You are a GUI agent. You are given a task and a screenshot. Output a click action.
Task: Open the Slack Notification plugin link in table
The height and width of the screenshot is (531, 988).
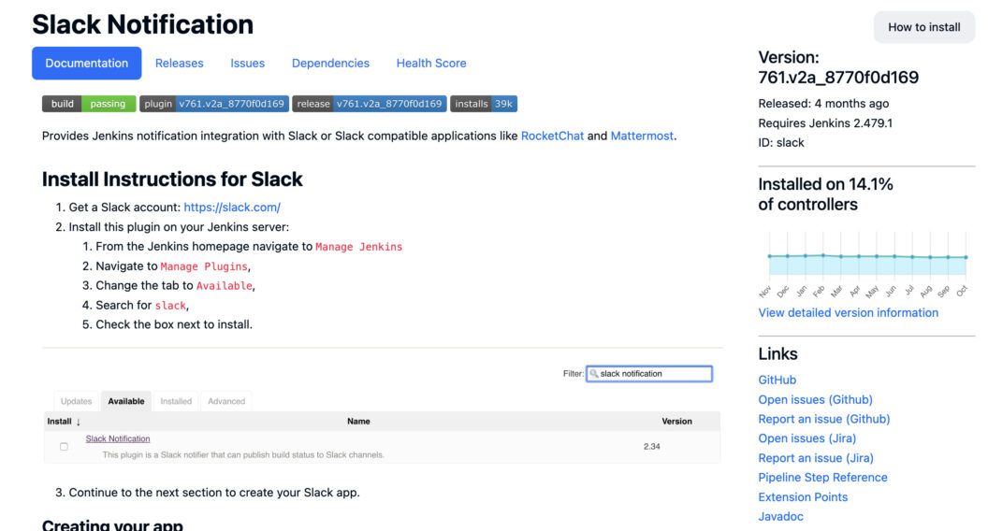tap(118, 438)
